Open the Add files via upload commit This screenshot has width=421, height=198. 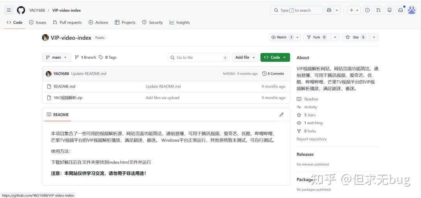click(x=163, y=98)
